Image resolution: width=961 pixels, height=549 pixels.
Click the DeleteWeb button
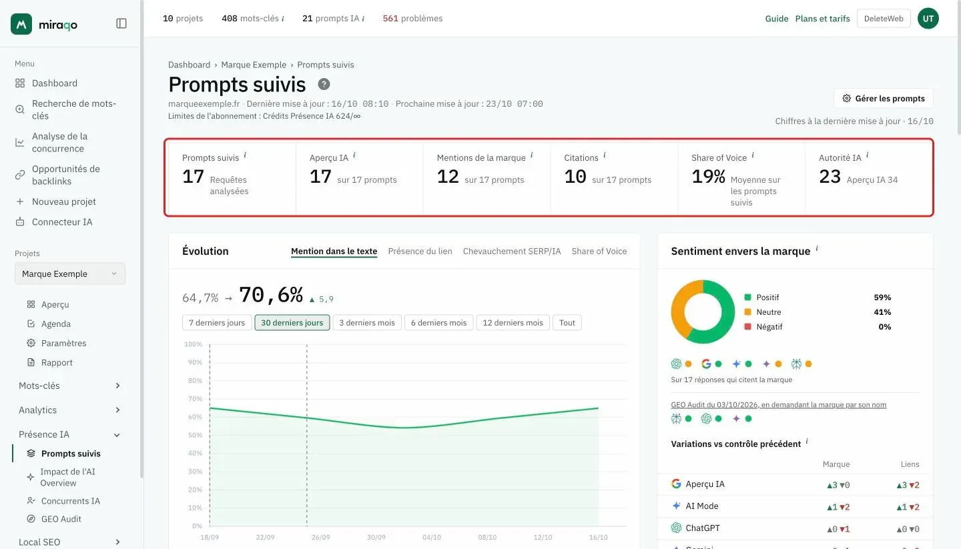pos(884,19)
